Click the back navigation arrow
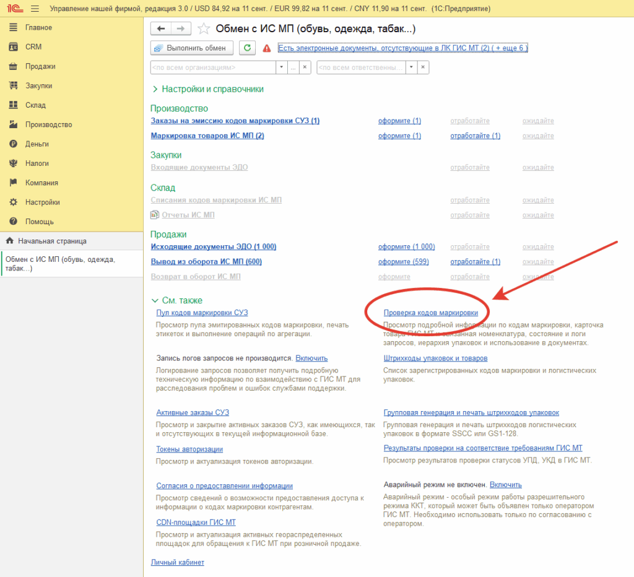Screen dimensions: 634x577 coord(161,28)
